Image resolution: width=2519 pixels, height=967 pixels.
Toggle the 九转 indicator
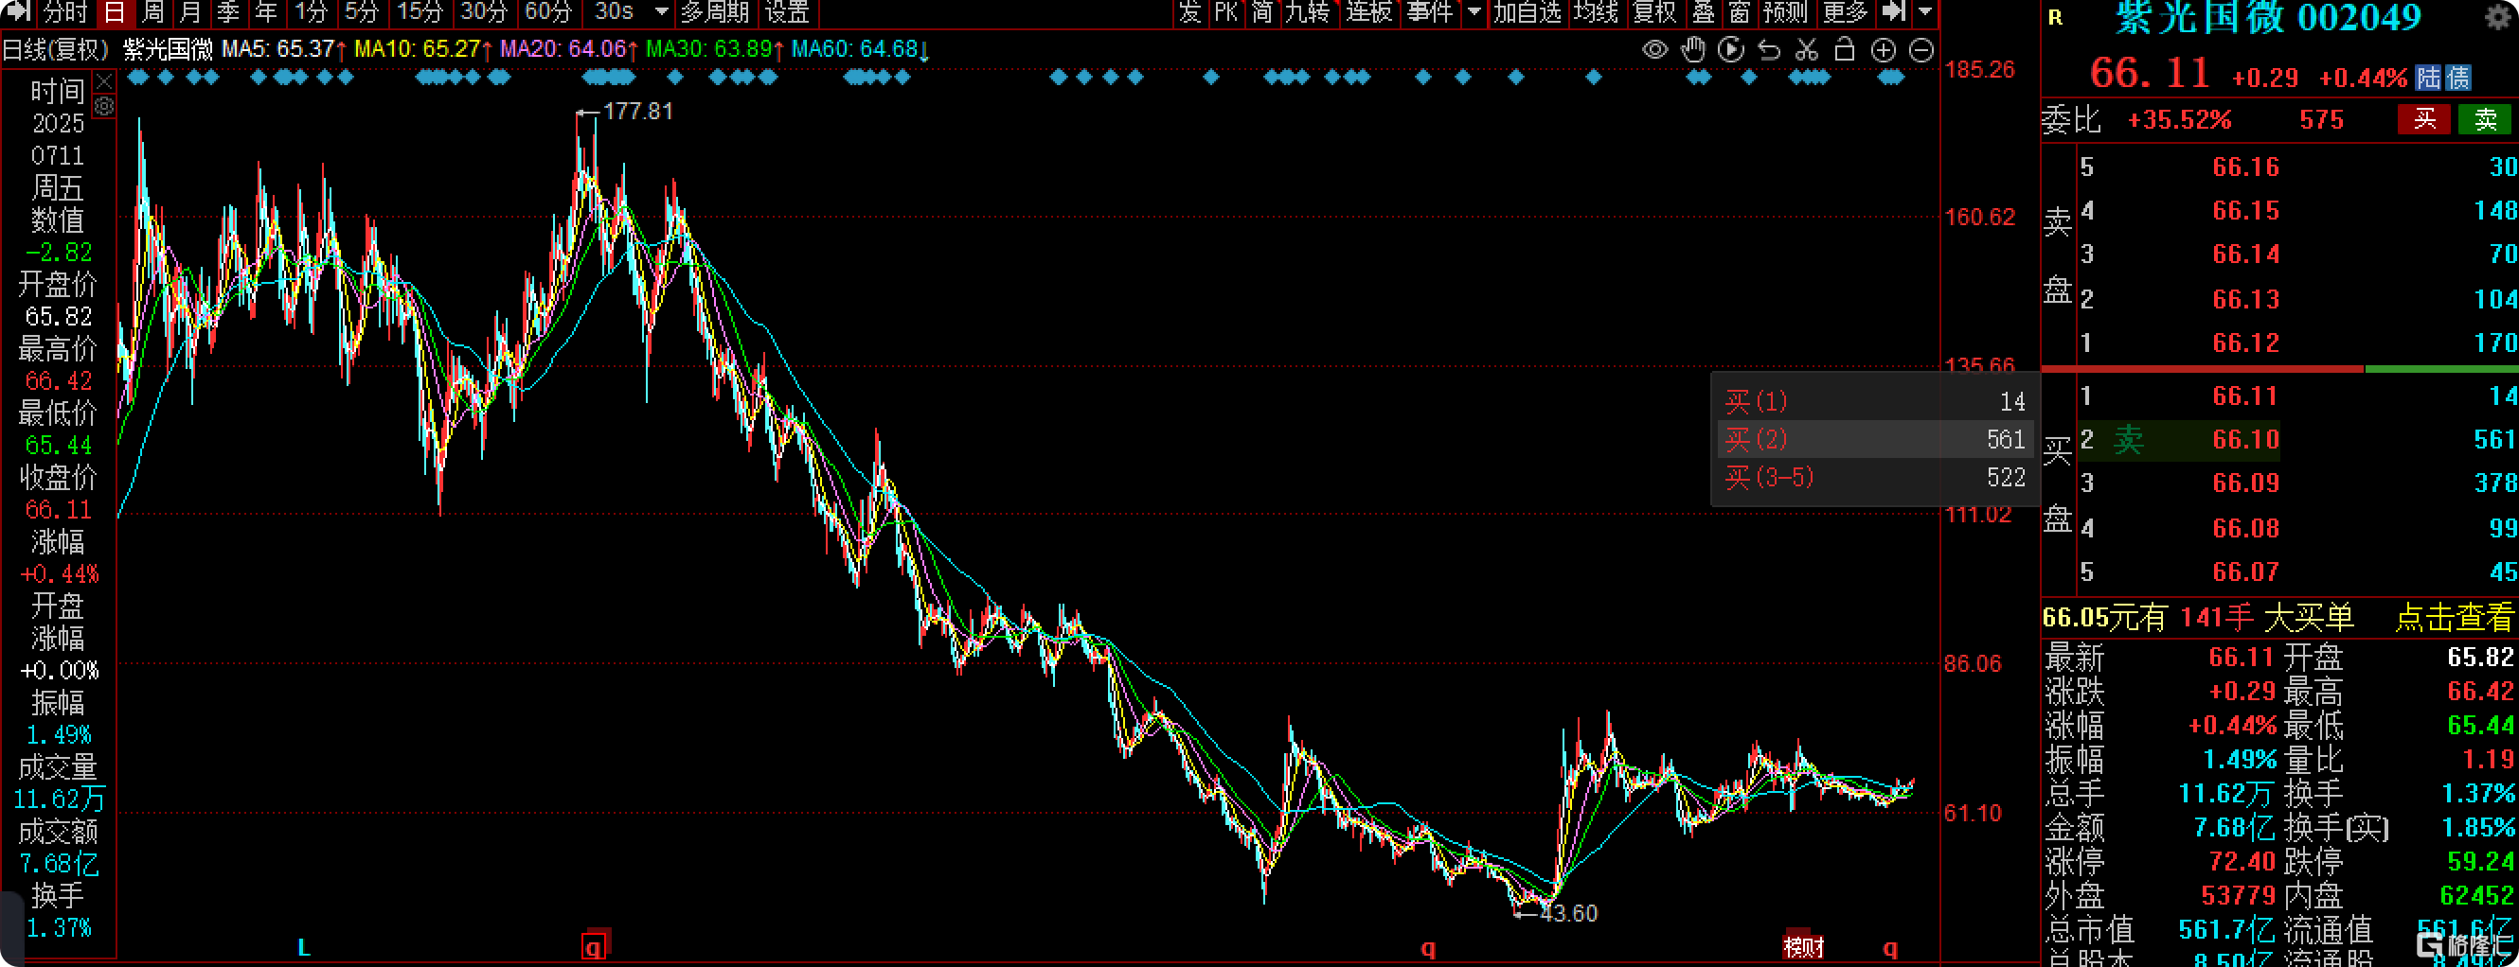(x=1308, y=12)
